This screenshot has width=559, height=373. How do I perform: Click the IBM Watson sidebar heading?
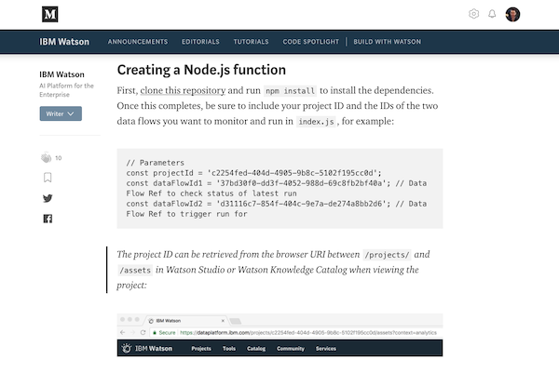(x=62, y=74)
